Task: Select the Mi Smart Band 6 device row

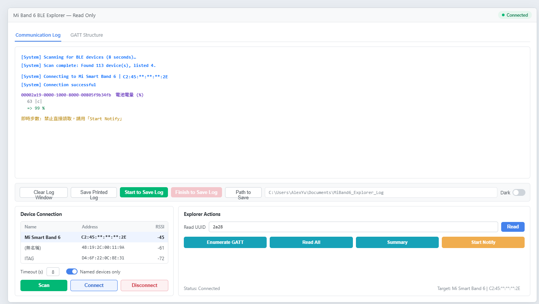Action: point(94,237)
